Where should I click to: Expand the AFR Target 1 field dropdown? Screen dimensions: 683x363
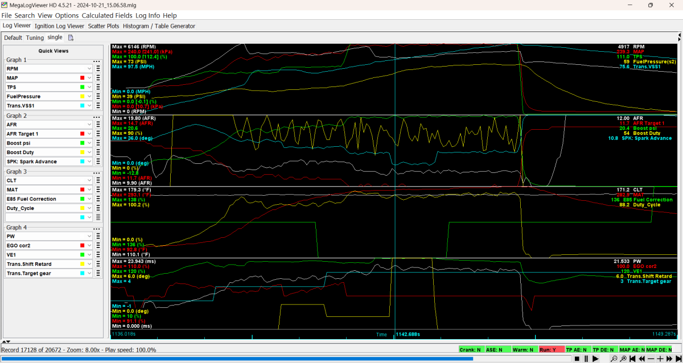pos(90,134)
